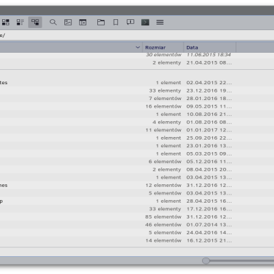Toggle Split view
The width and height of the screenshot is (274, 274).
tap(83, 22)
